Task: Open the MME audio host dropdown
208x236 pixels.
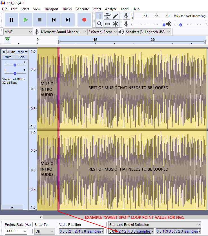Action: coord(18,32)
